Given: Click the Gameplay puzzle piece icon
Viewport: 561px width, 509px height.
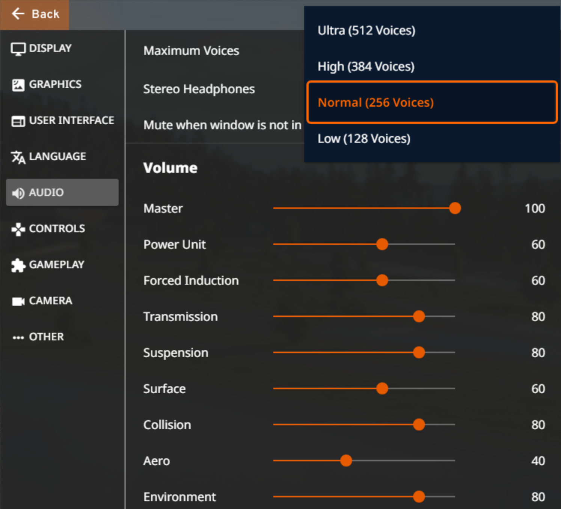Looking at the screenshot, I should pos(18,265).
